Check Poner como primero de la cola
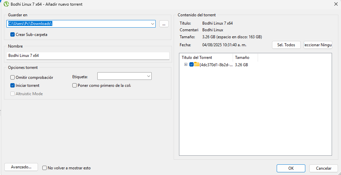The width and height of the screenshot is (341, 175). pos(75,86)
